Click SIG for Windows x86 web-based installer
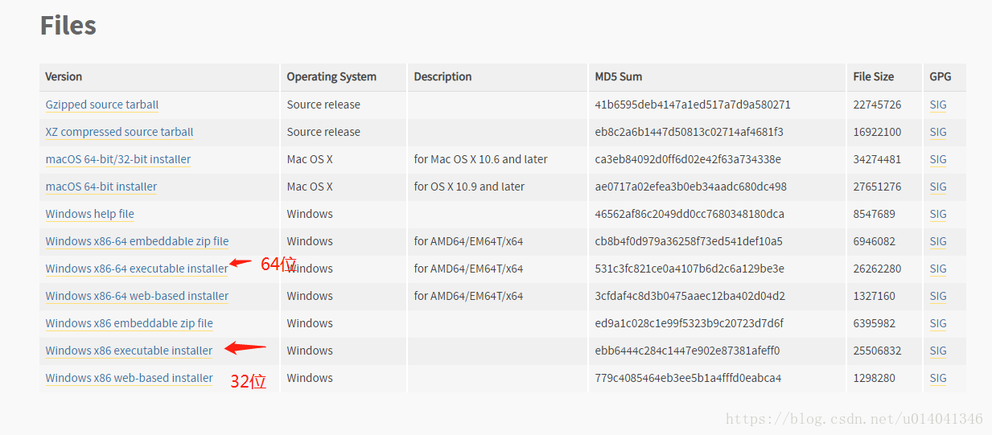 (938, 378)
